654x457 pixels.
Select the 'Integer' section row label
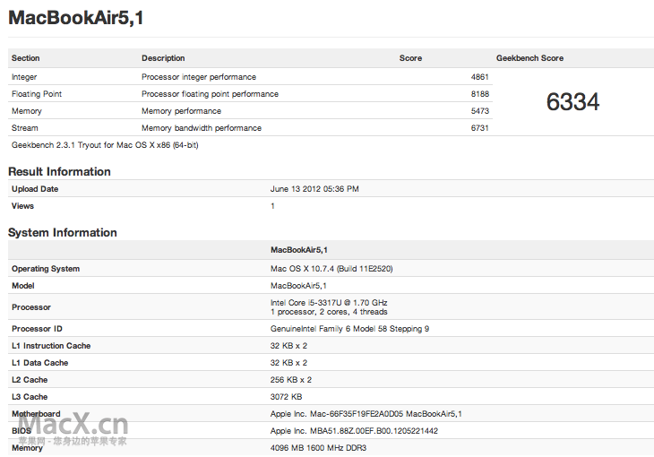tap(24, 77)
